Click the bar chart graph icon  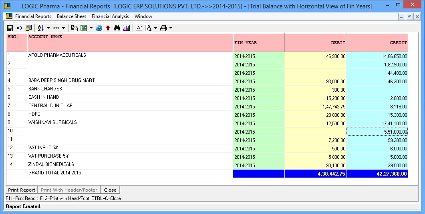(x=127, y=28)
